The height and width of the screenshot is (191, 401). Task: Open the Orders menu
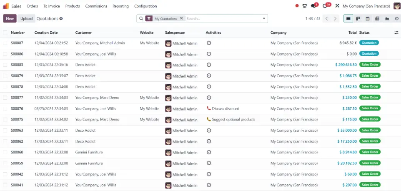pyautogui.click(x=32, y=6)
